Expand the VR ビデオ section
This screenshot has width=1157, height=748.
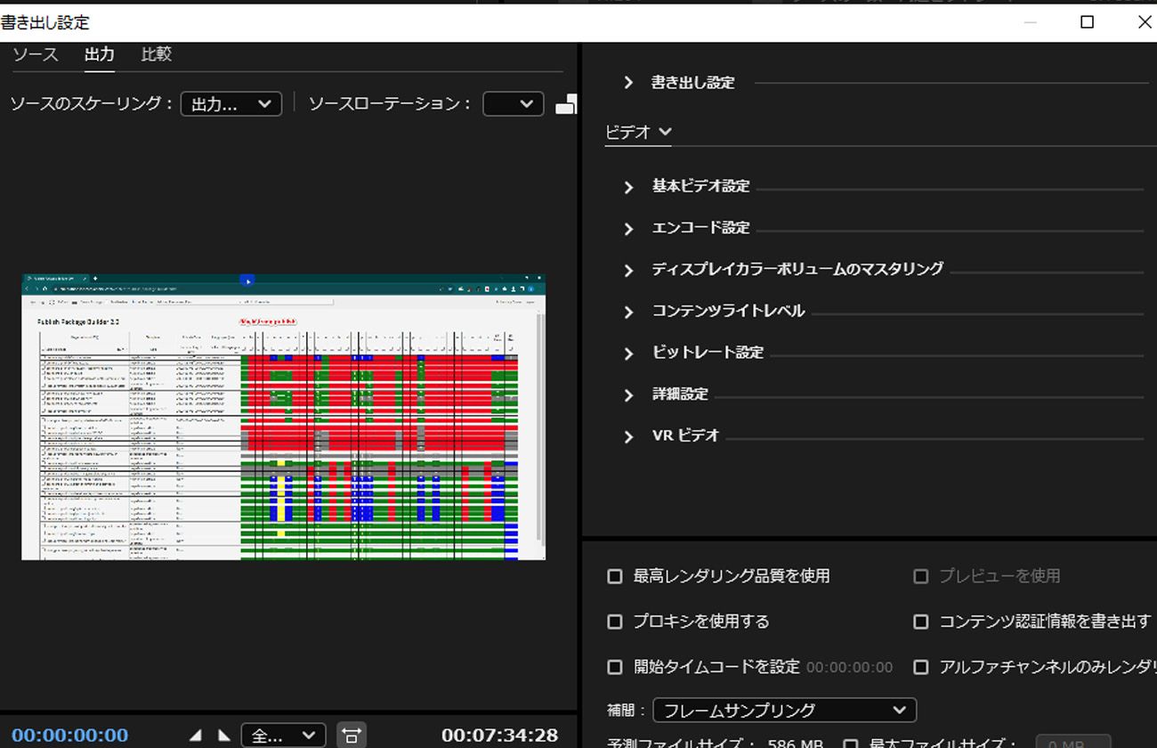pyautogui.click(x=629, y=435)
